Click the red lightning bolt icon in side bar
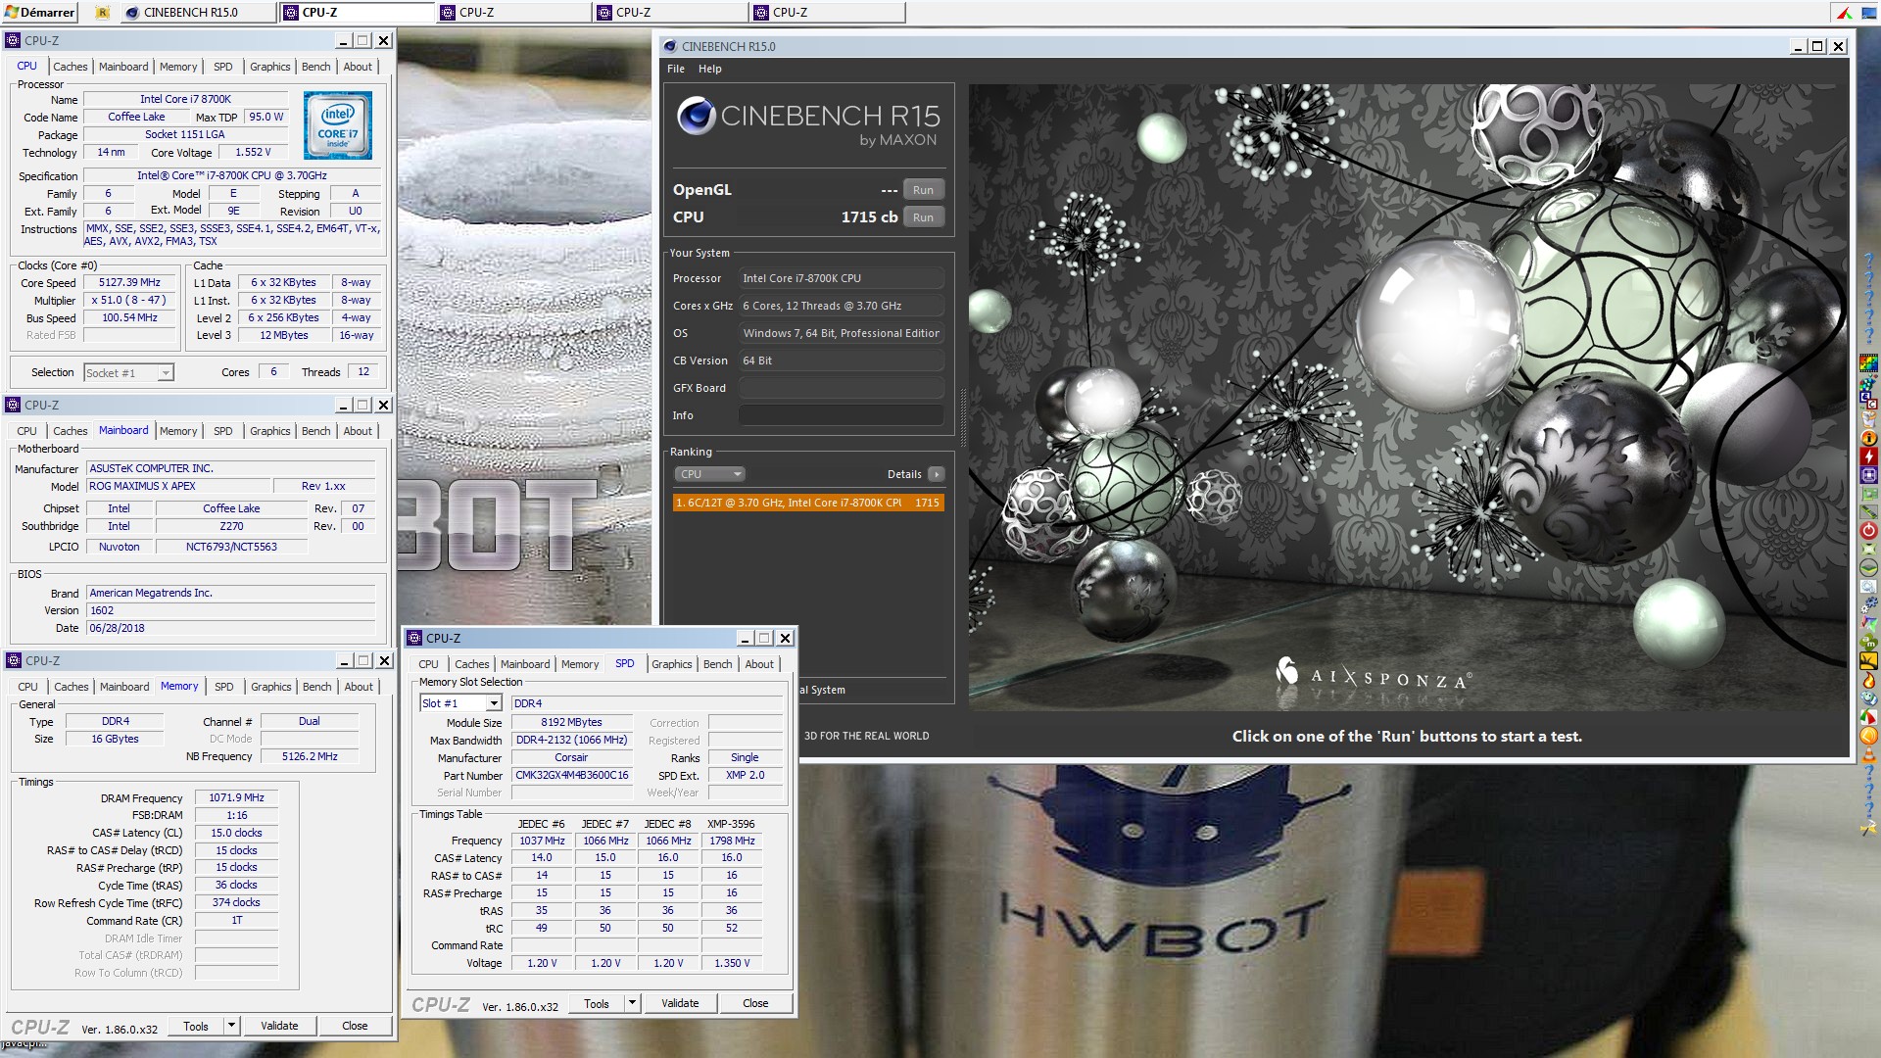This screenshot has height=1058, width=1881. click(1868, 457)
